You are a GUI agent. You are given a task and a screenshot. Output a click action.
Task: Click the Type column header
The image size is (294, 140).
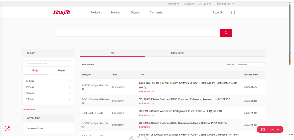115,75
